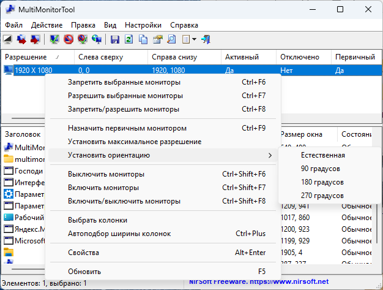Click the MultiMonitorTool title bar app icon
383x290 pixels.
[x=10, y=10]
